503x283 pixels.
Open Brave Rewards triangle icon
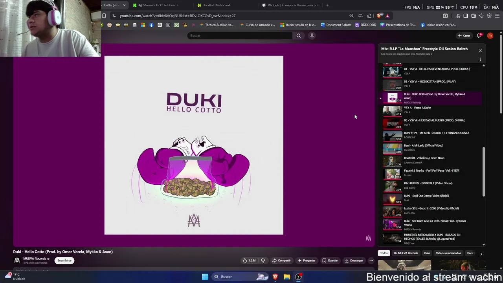387,16
